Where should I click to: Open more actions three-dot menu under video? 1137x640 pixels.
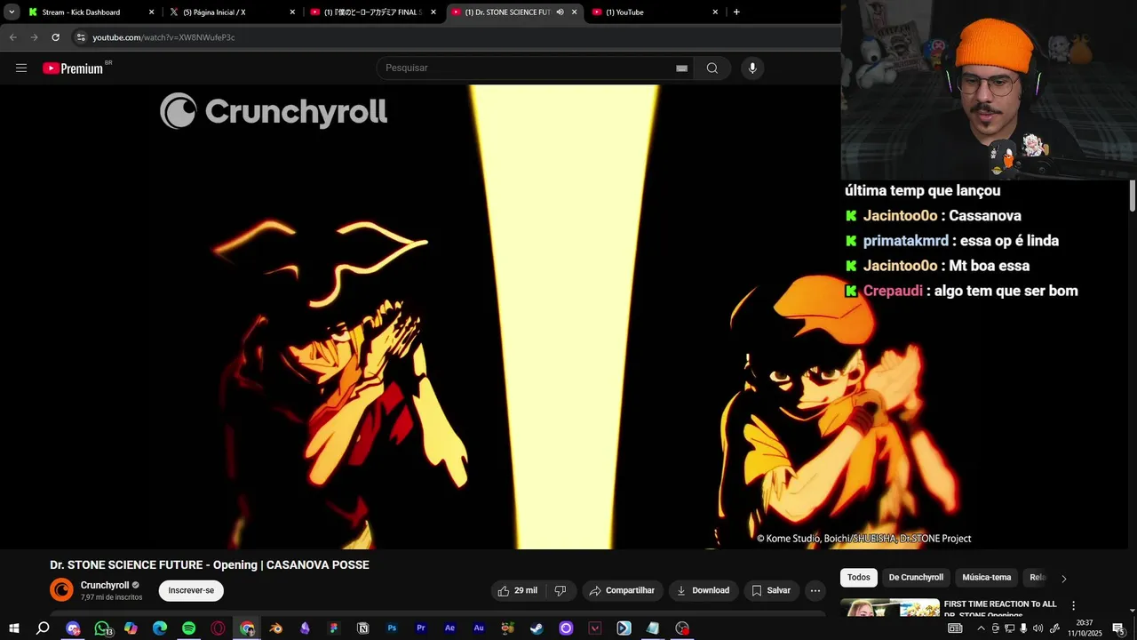click(x=815, y=590)
